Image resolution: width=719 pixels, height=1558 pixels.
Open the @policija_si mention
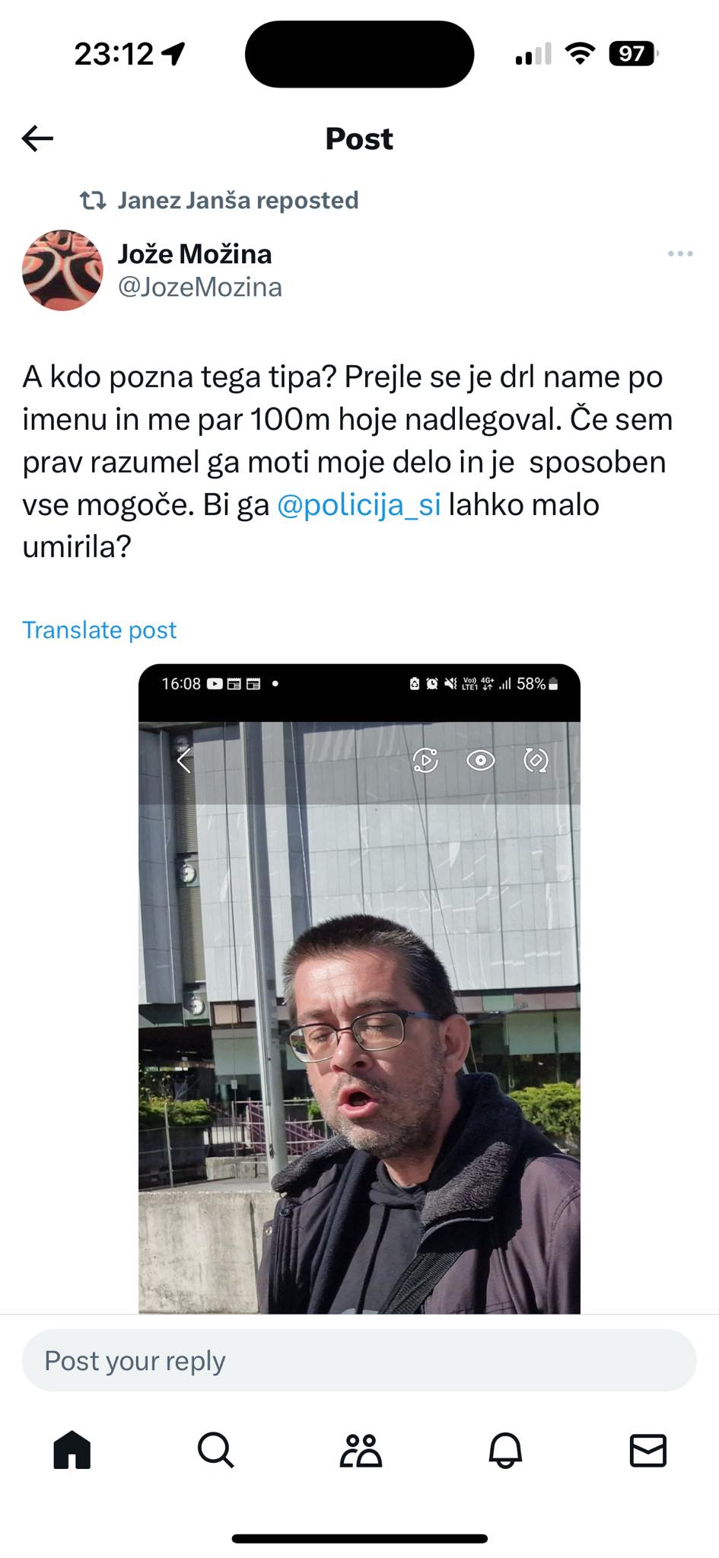tap(359, 504)
